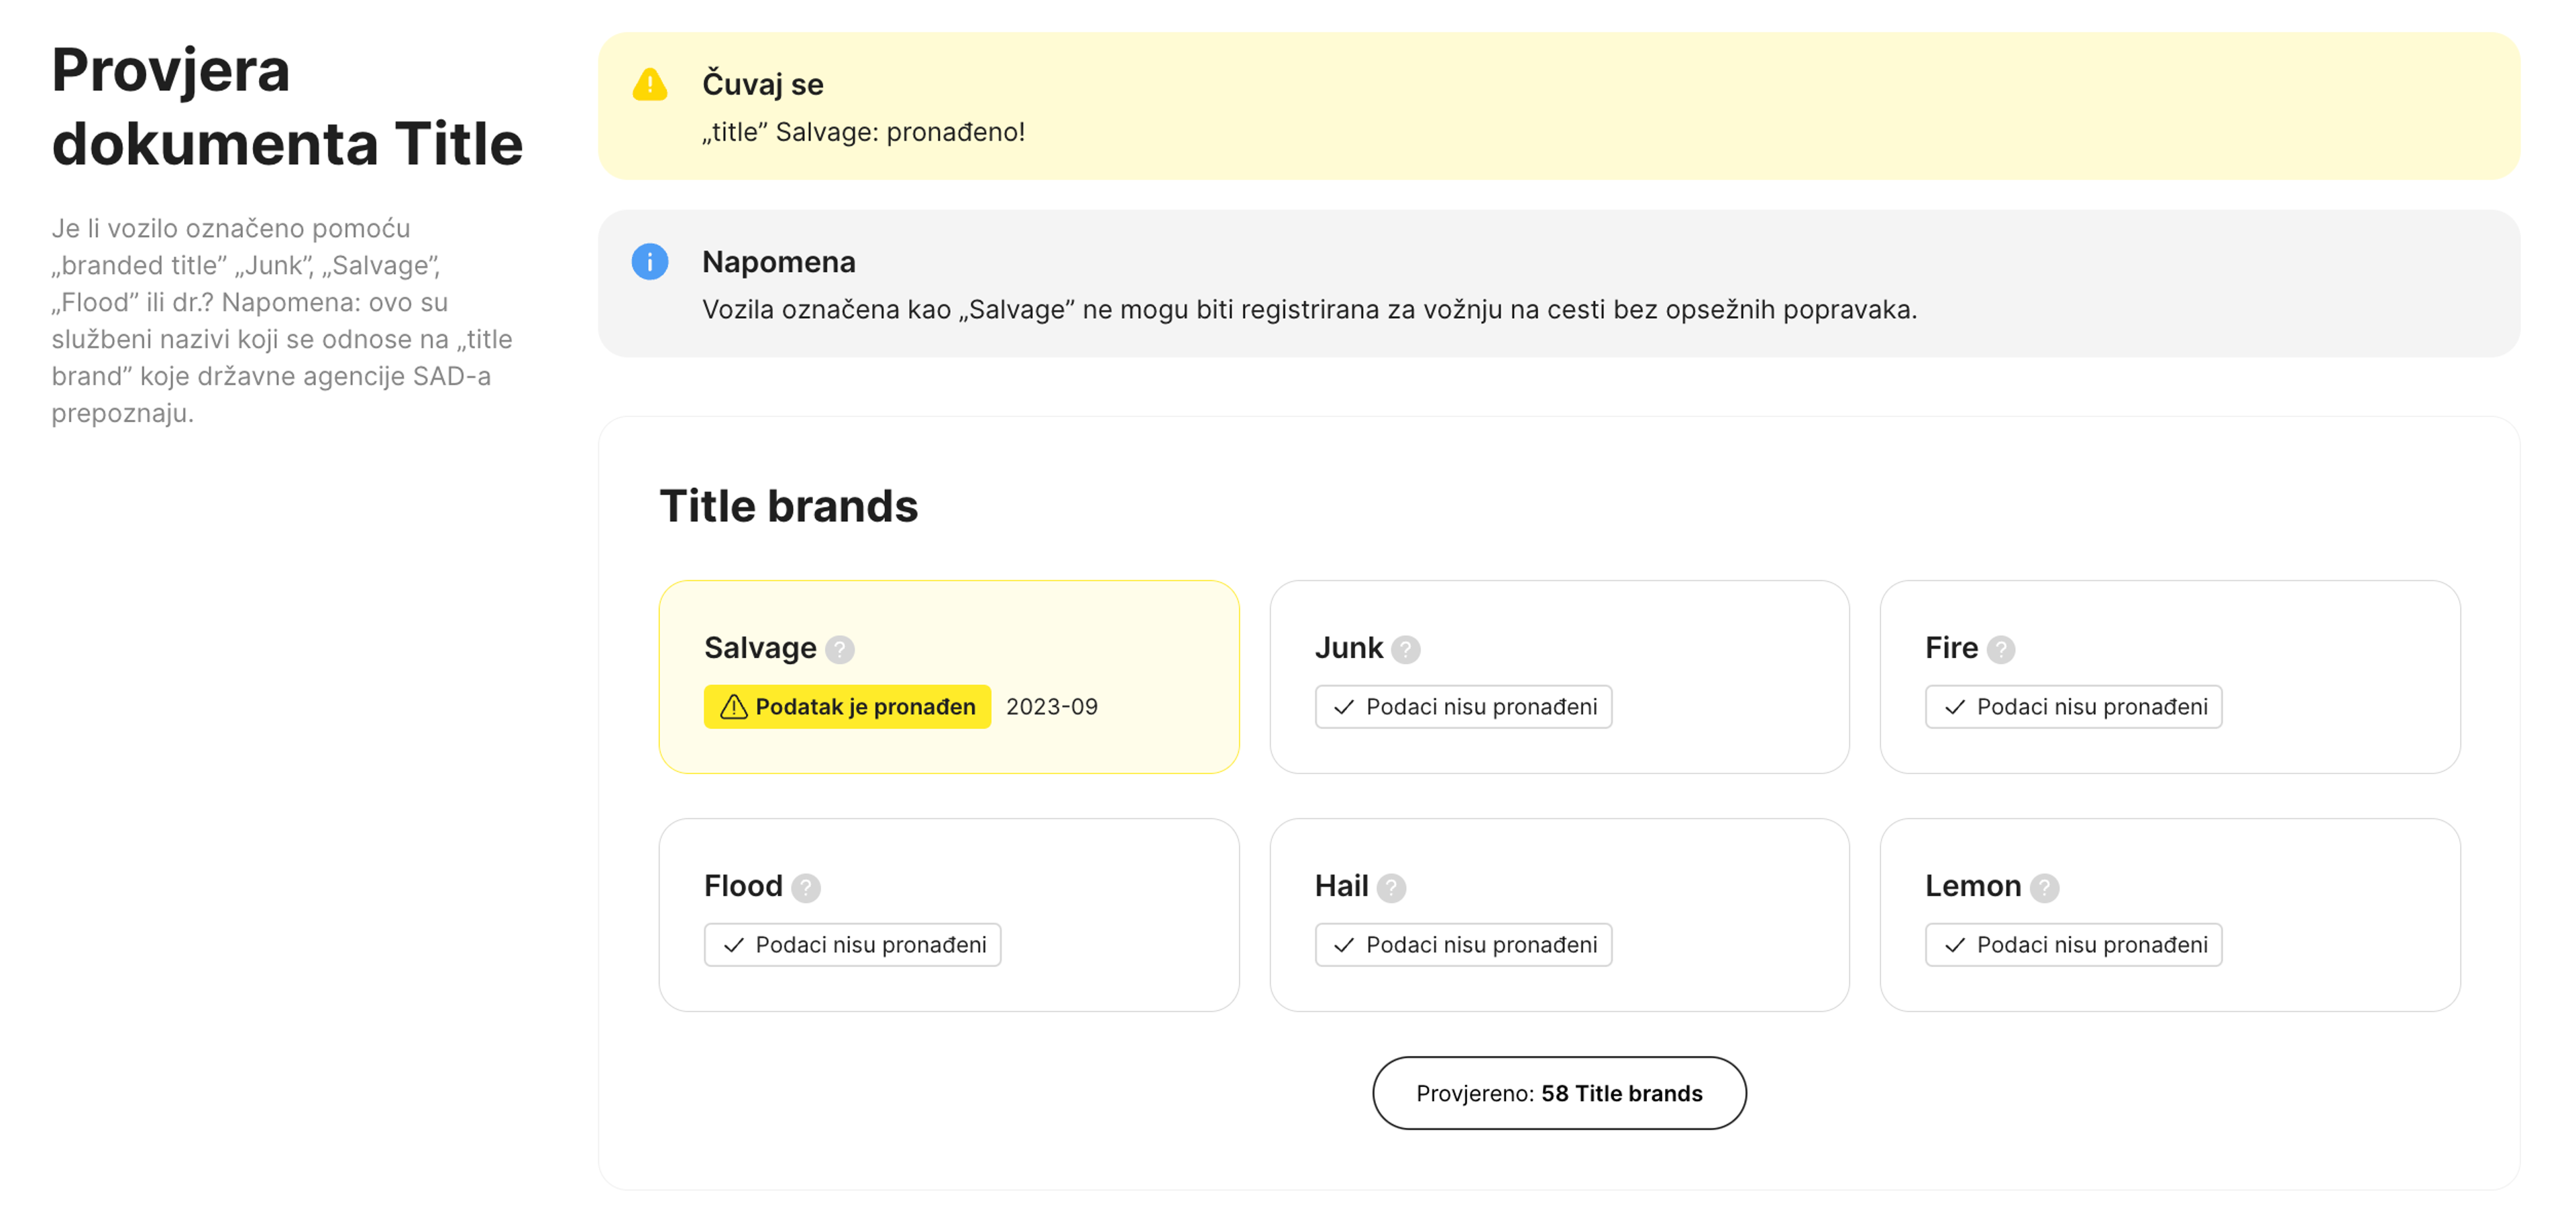
Task: Click the Flood Podaci nisu pronađeni badge
Action: [x=852, y=944]
